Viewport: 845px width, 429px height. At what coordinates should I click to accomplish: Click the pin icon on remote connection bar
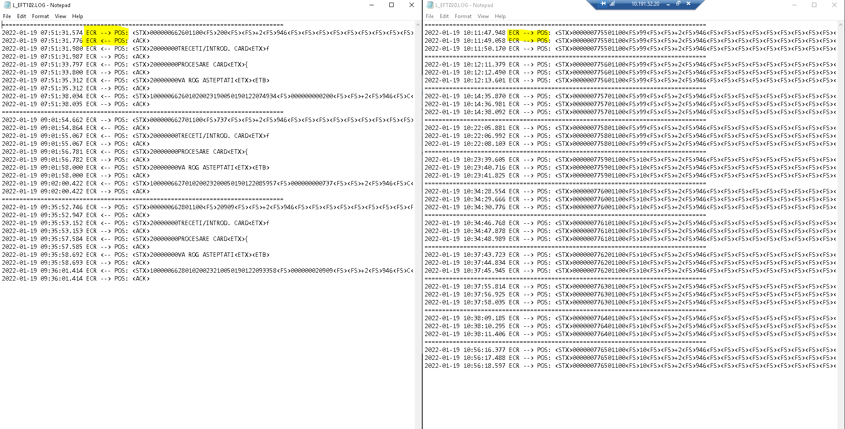click(603, 4)
